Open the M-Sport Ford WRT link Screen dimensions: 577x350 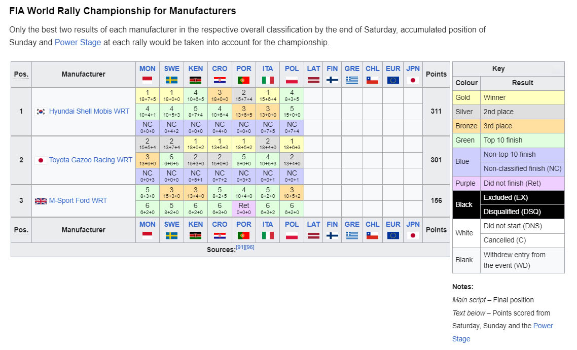tap(78, 201)
